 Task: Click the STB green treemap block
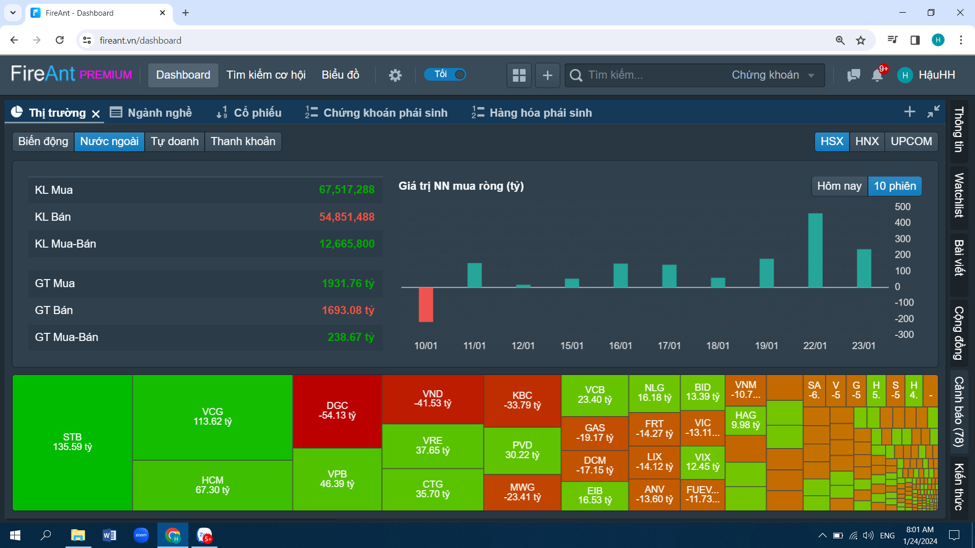pos(72,442)
